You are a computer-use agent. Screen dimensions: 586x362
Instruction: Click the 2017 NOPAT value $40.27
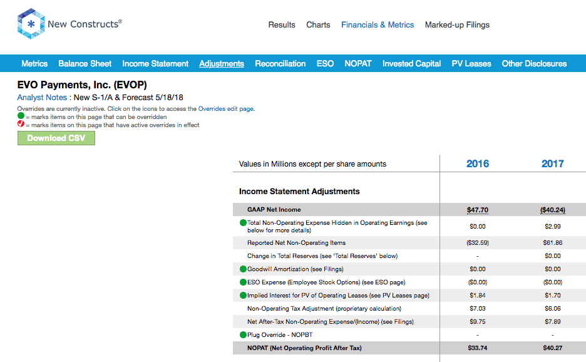553,348
